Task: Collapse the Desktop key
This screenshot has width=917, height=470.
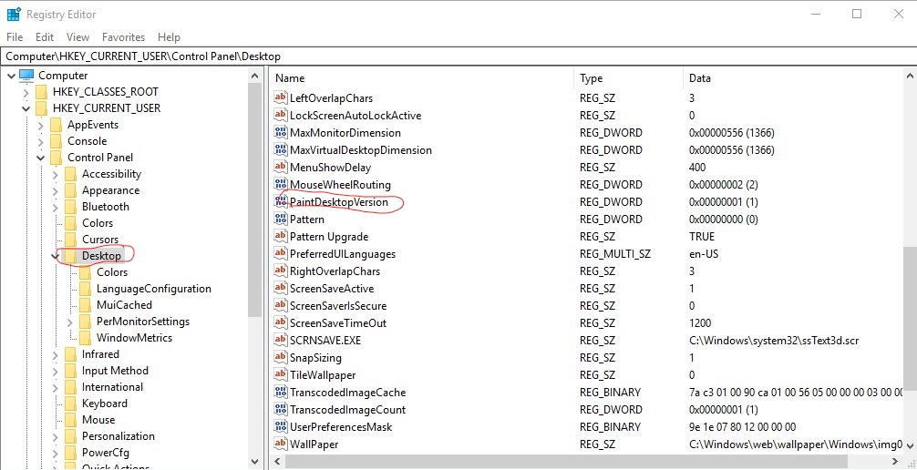Action: [x=55, y=256]
